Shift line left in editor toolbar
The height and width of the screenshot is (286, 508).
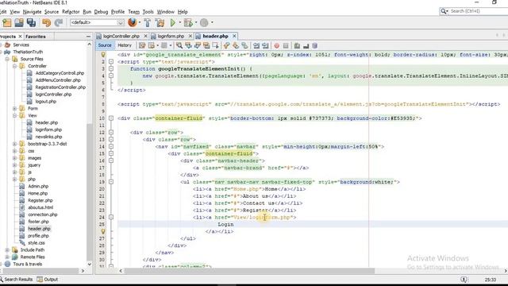pyautogui.click(x=256, y=45)
